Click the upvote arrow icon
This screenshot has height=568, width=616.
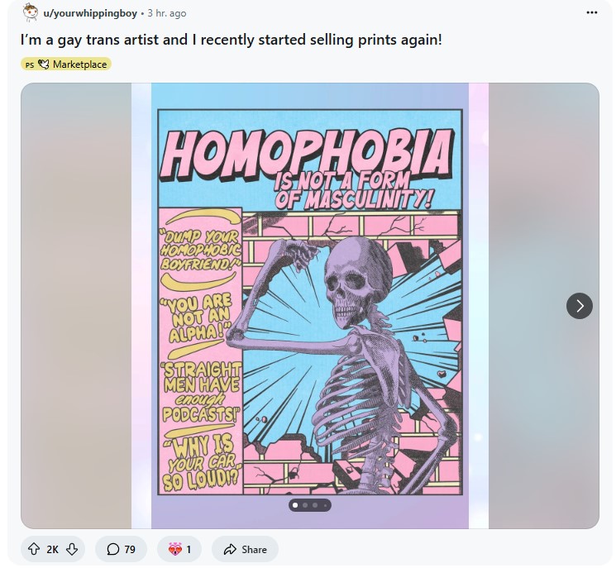coord(34,549)
